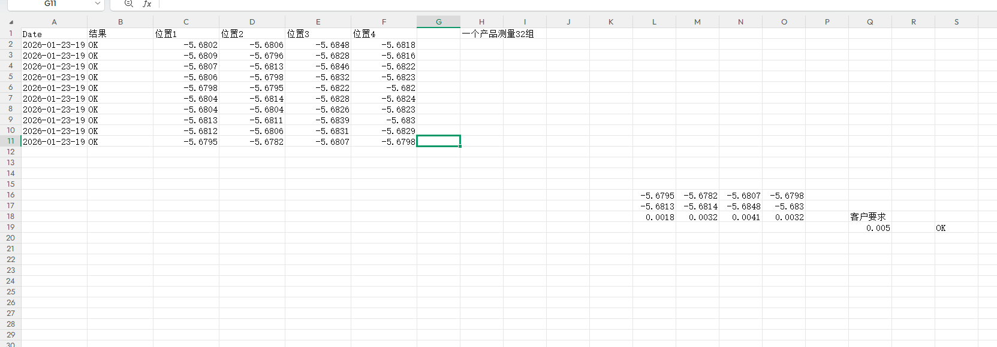The height and width of the screenshot is (347, 997).
Task: Select column A header
Action: tap(54, 22)
